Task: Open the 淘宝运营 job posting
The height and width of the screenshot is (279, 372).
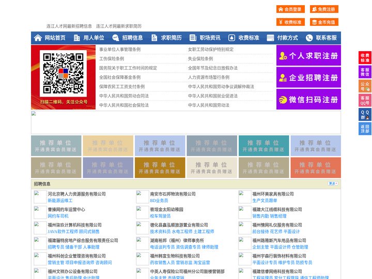Action: 202,262
